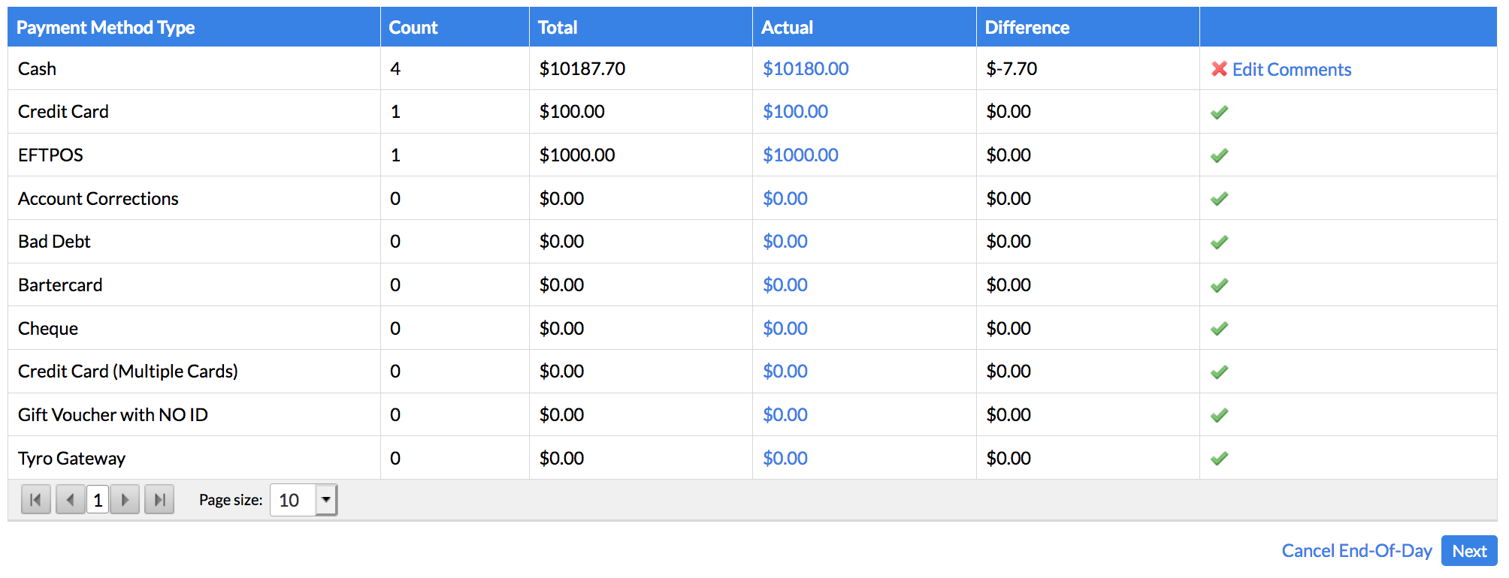Screen dimensions: 1509x578
Task: Click the Next button
Action: [x=1469, y=551]
